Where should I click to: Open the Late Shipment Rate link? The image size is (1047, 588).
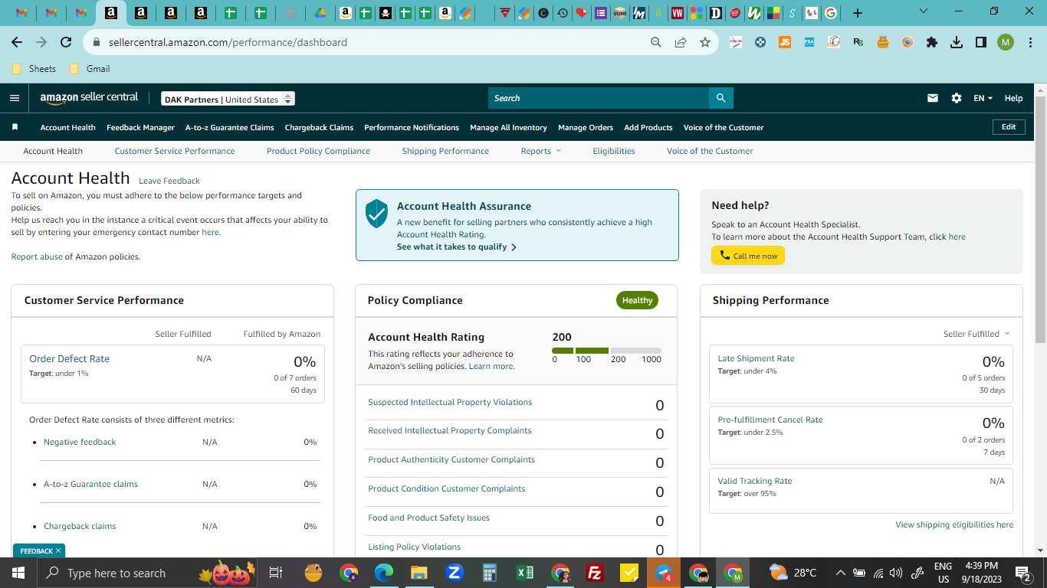(756, 358)
